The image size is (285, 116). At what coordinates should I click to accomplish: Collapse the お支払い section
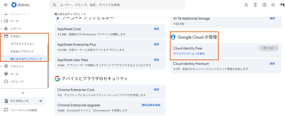(x=2, y=36)
